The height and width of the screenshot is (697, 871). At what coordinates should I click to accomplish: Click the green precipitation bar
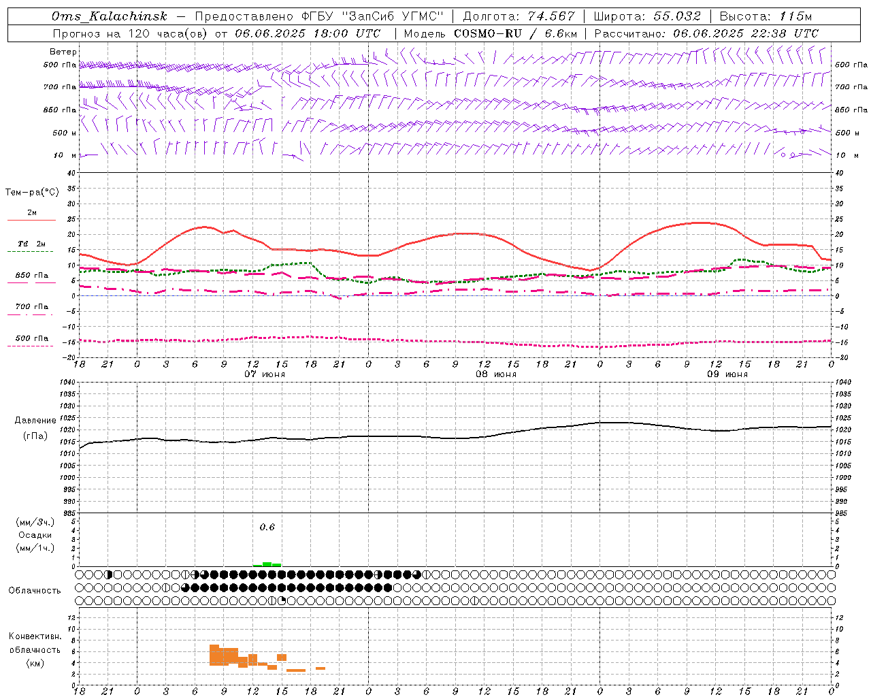pyautogui.click(x=267, y=564)
